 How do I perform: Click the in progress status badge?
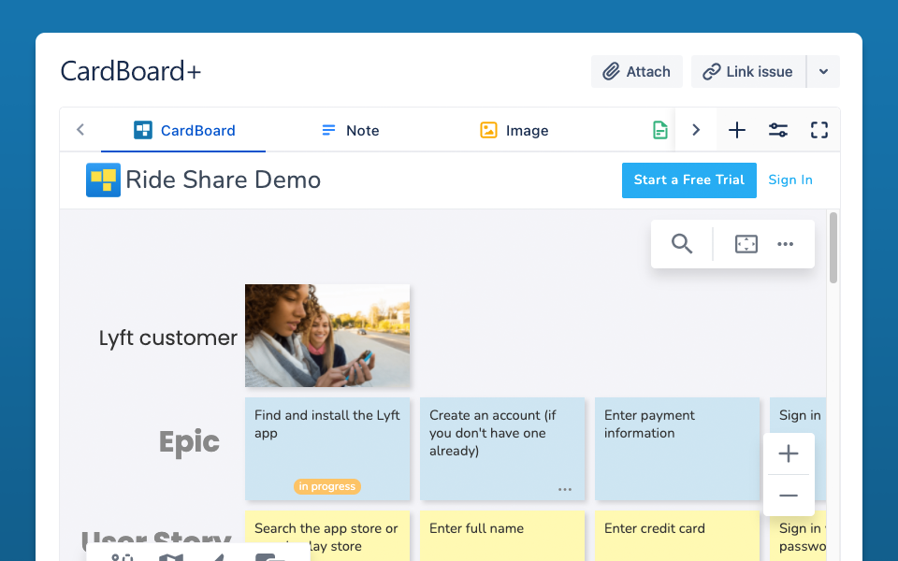click(327, 486)
